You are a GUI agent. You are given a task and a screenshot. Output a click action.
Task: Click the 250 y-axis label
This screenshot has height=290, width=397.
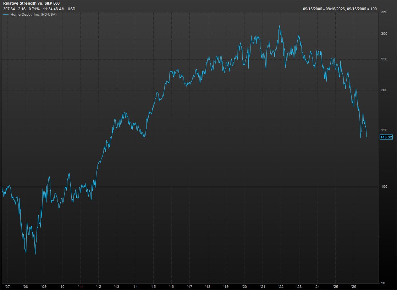click(x=384, y=59)
